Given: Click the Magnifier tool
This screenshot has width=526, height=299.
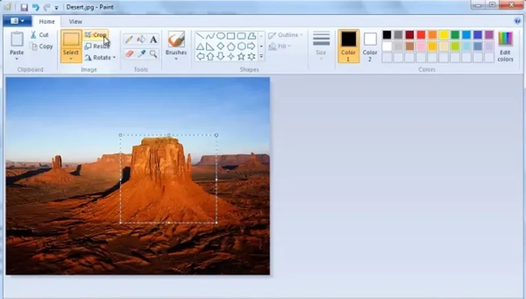Looking at the screenshot, I should (x=153, y=54).
